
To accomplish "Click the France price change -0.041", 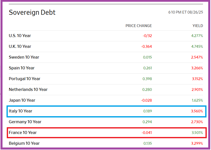I will pyautogui.click(x=146, y=132).
